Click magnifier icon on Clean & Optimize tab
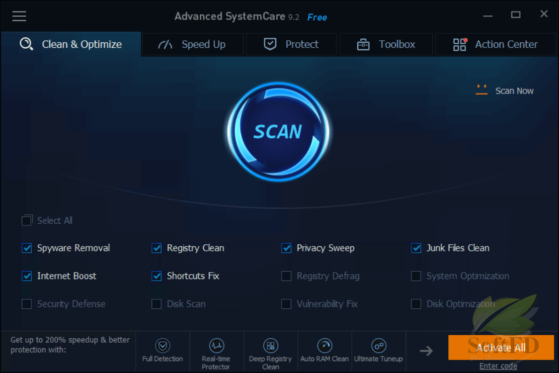 [x=26, y=44]
